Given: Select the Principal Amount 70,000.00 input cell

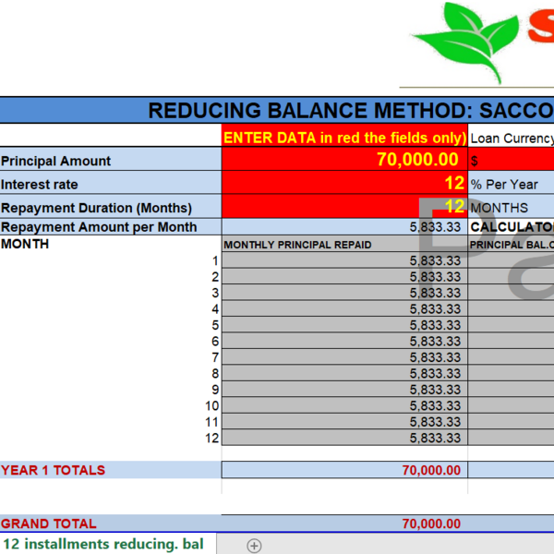Looking at the screenshot, I should tap(344, 159).
